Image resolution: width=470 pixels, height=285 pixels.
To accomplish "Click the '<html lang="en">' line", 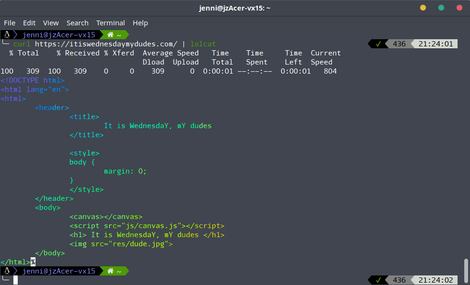I will 35,89.
